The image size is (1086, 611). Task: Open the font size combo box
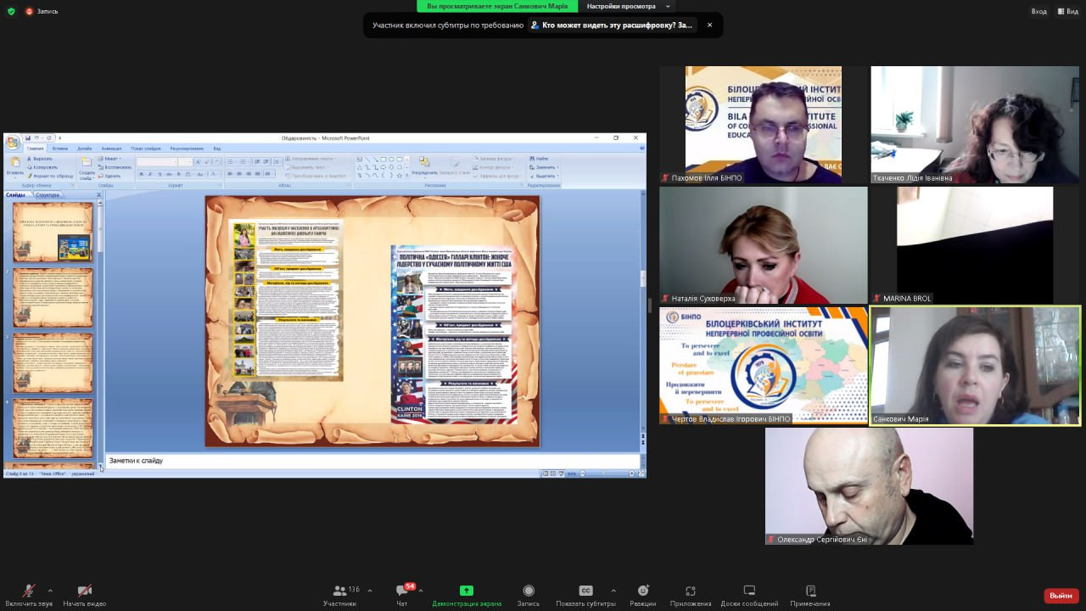[185, 161]
